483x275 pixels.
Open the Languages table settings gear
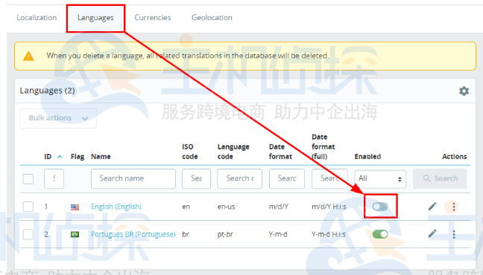pyautogui.click(x=464, y=91)
